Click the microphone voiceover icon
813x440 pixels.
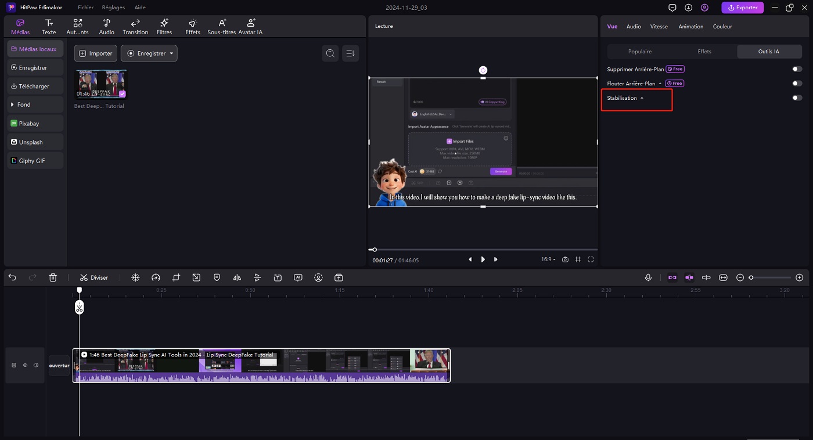(x=648, y=277)
